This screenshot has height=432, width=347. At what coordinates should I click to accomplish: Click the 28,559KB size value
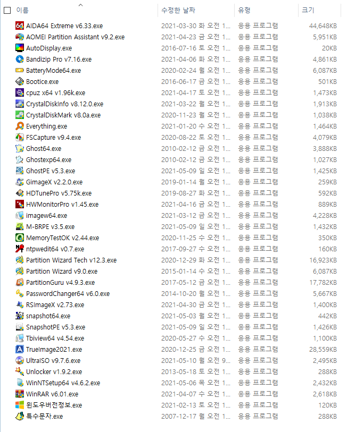coord(323,349)
